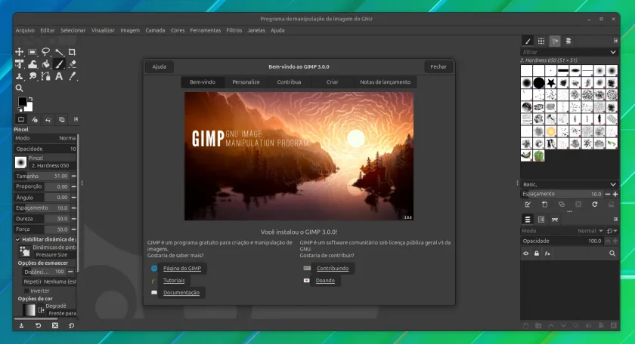Expand the Basic brush tag dropdown
635x344 pixels.
point(569,184)
